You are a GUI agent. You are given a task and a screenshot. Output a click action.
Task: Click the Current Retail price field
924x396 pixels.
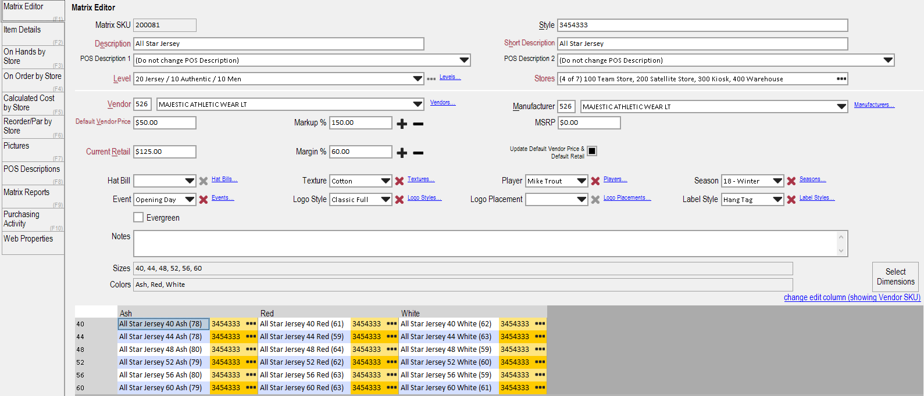click(165, 152)
